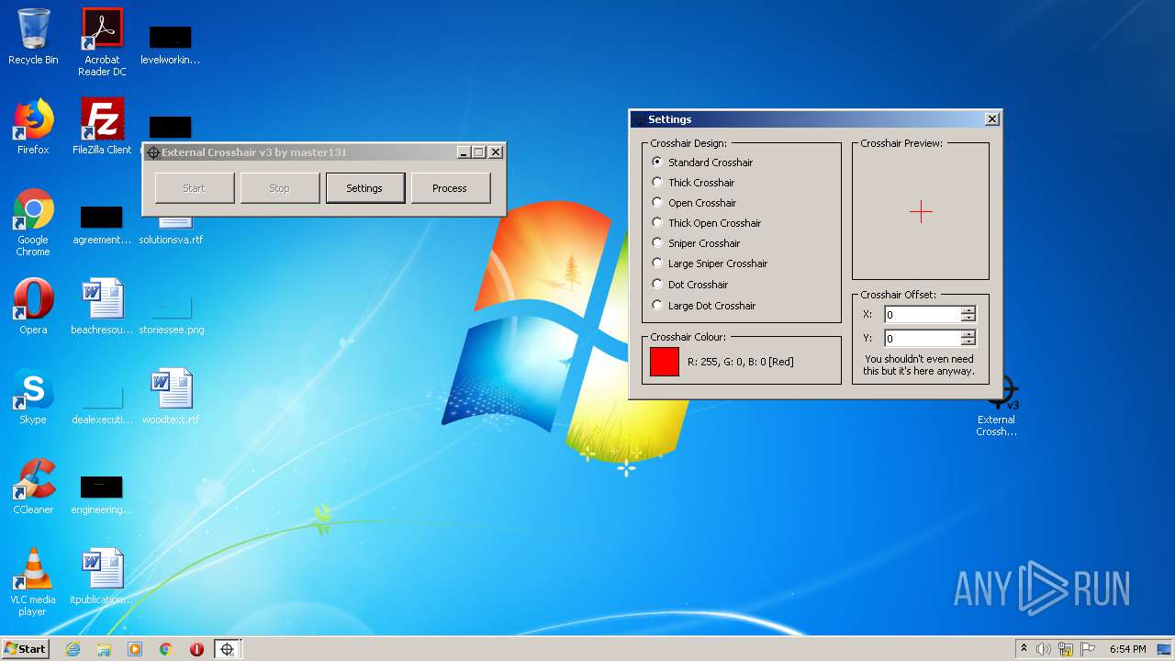This screenshot has height=661, width=1175.
Task: Increase the X offset with up arrow
Action: 968,310
